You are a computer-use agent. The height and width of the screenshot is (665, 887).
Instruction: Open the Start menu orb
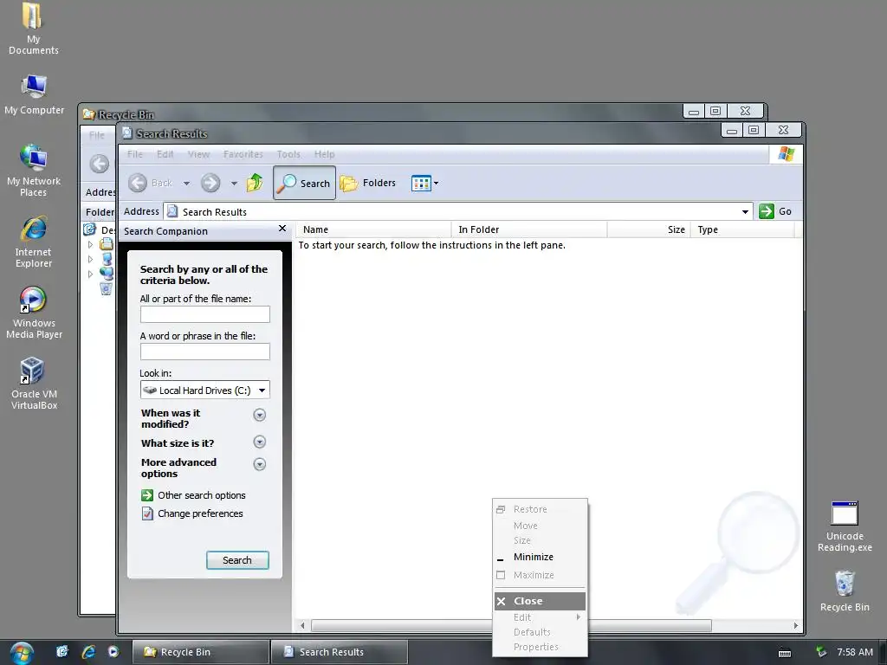point(22,653)
